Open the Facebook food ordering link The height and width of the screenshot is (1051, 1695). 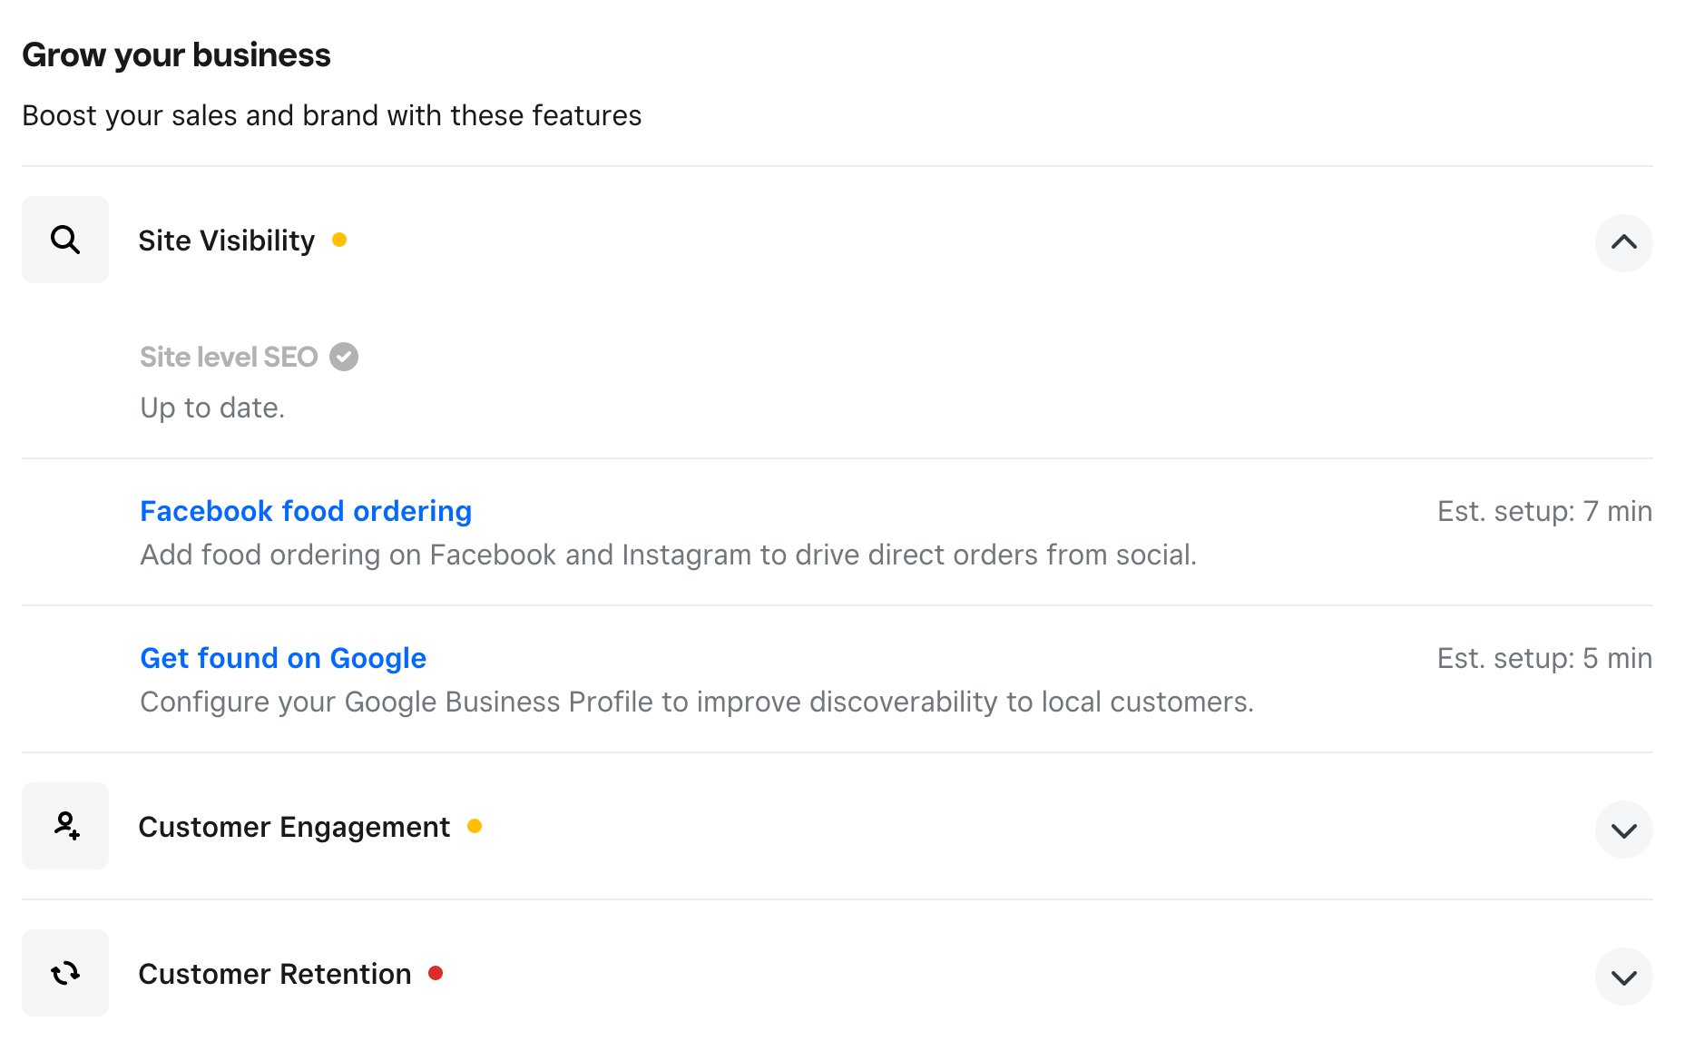306,511
